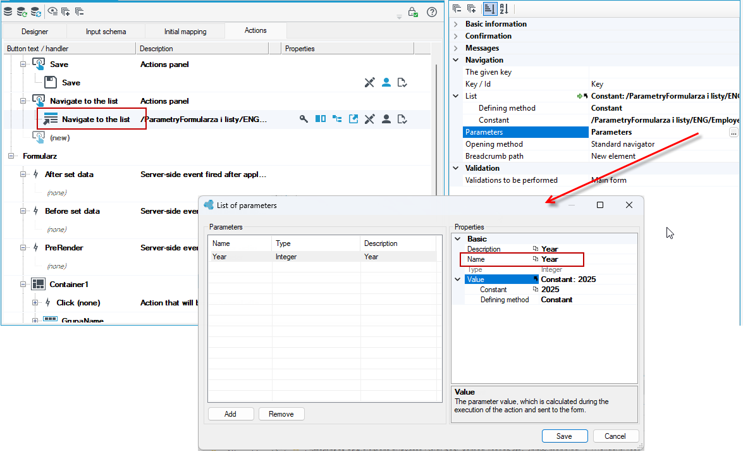Screen dimensions: 743x454
Task: Click the lock icon in top toolbar
Action: [413, 12]
